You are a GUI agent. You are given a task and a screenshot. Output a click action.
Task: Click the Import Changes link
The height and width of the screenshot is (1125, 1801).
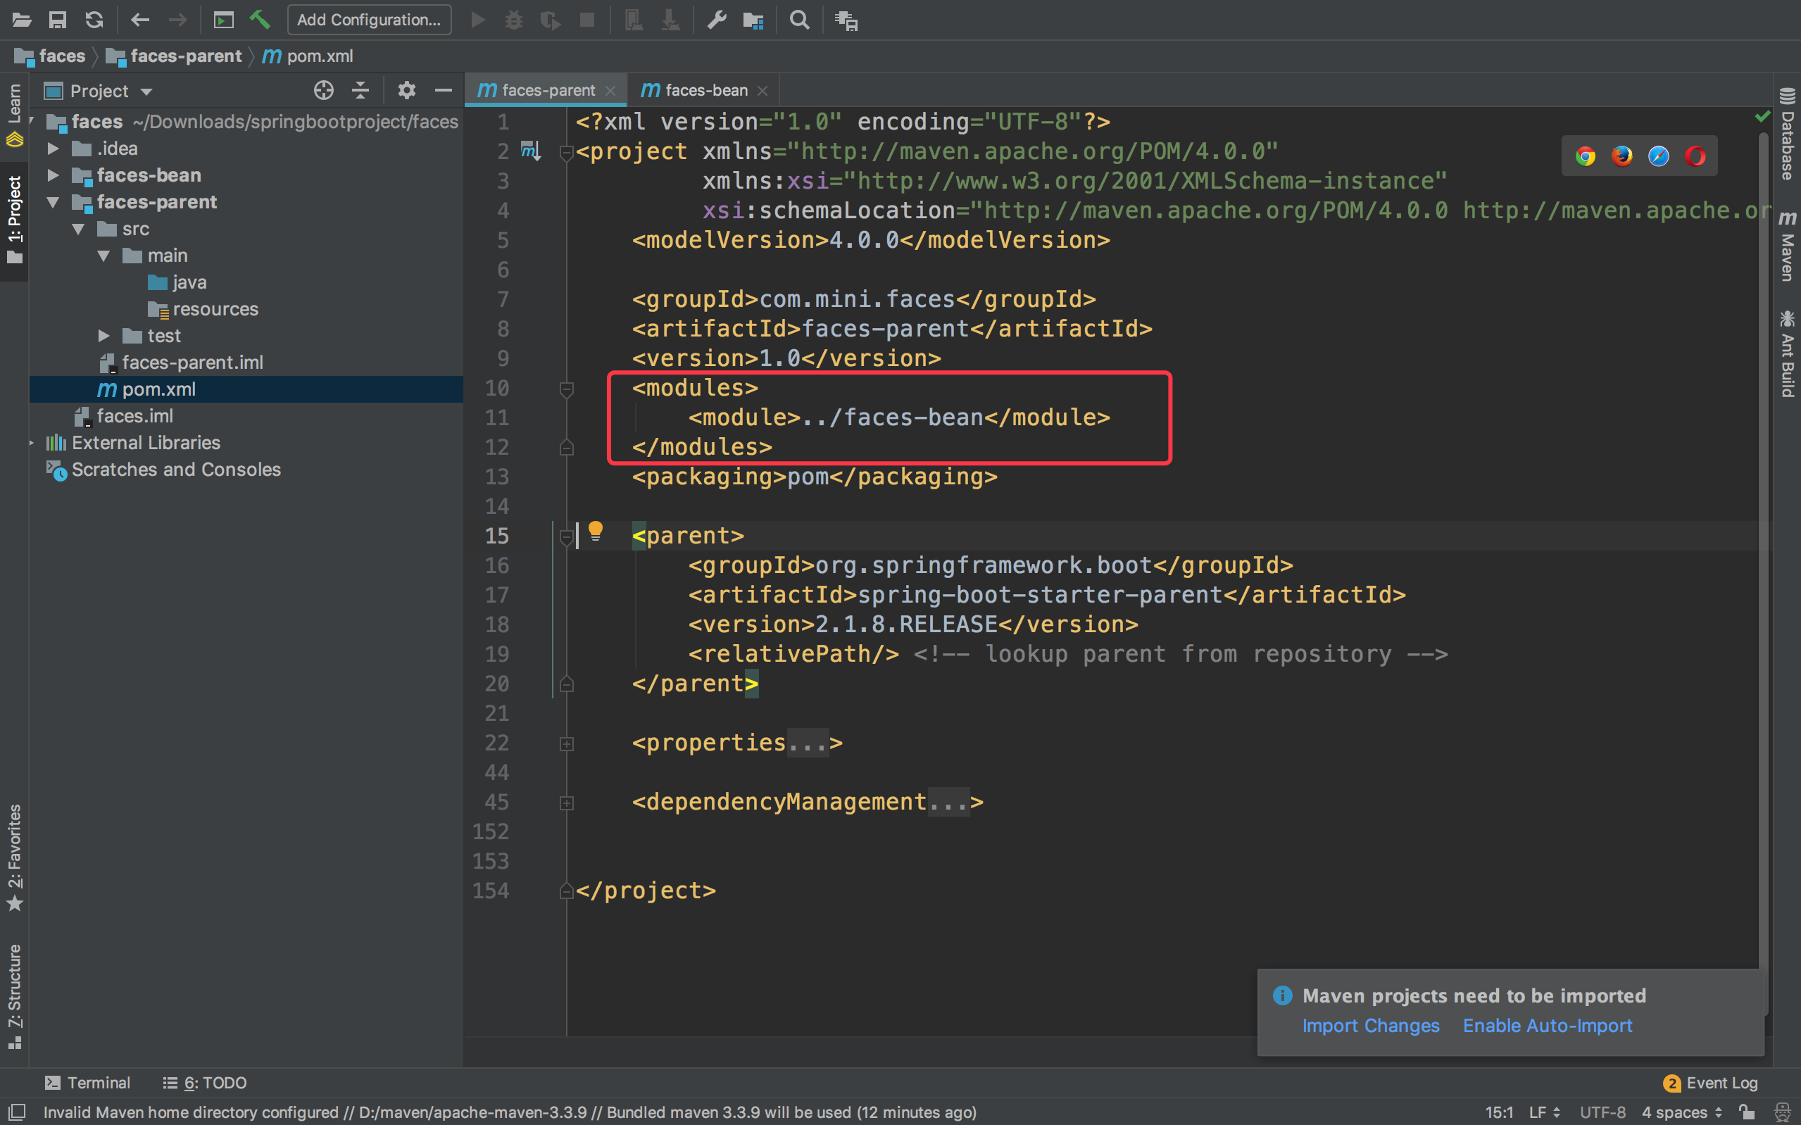pos(1370,1025)
